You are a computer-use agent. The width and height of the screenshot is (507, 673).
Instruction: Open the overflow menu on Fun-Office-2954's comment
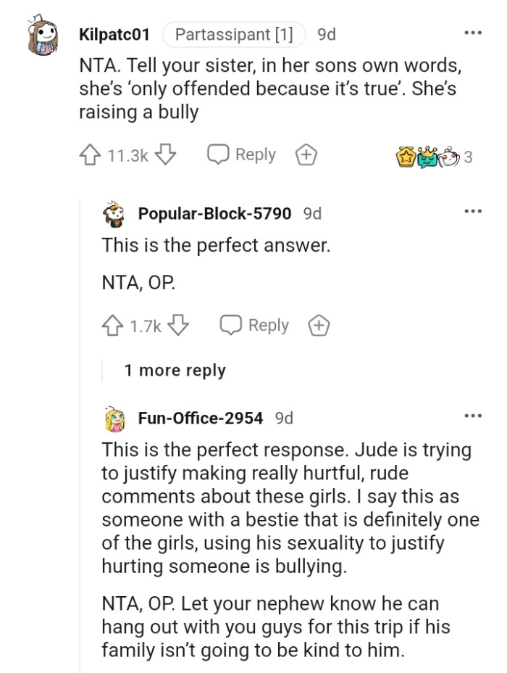click(474, 415)
